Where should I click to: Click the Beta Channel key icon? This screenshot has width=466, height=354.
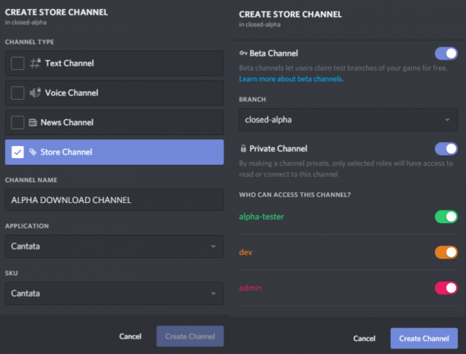pos(243,53)
